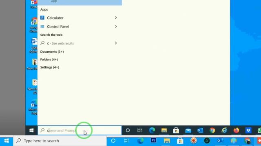
Task: Click the 'Type here to search' box
Action: [x=60, y=141]
